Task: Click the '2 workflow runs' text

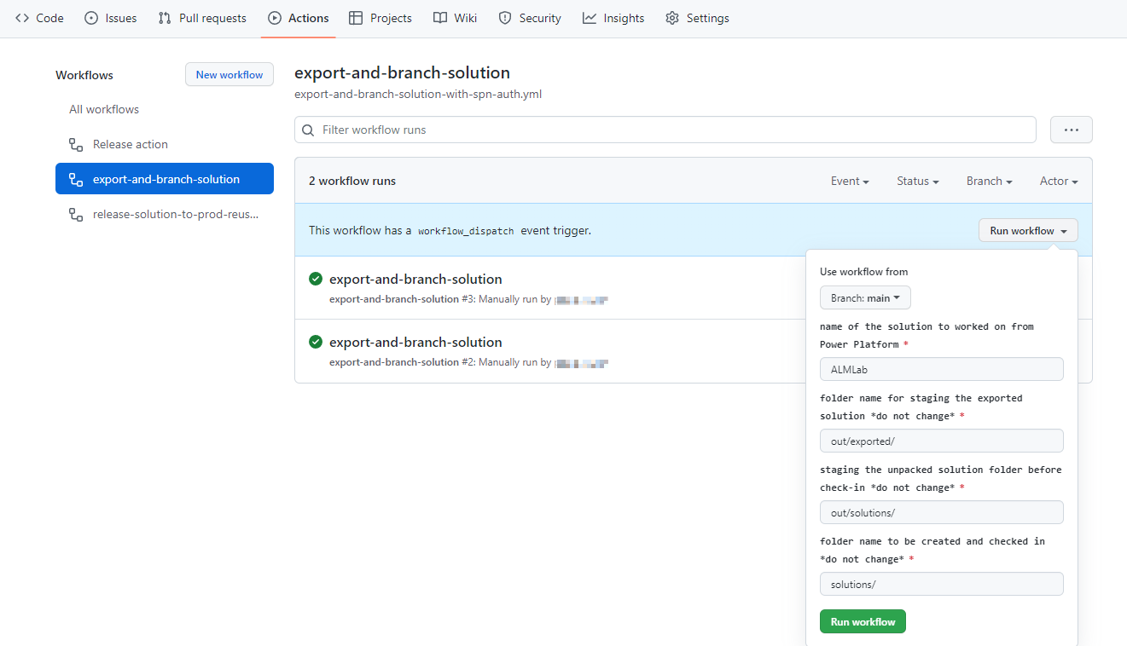Action: pos(352,181)
